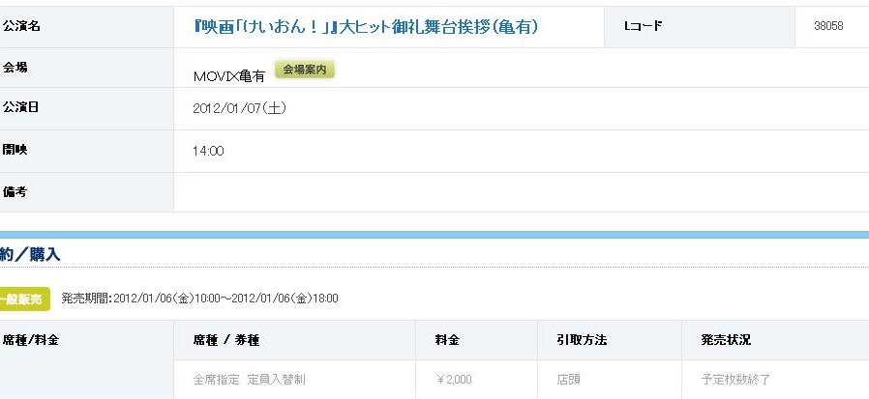This screenshot has width=869, height=399.
Task: Click the 引取方法 column header
Action: [x=584, y=340]
